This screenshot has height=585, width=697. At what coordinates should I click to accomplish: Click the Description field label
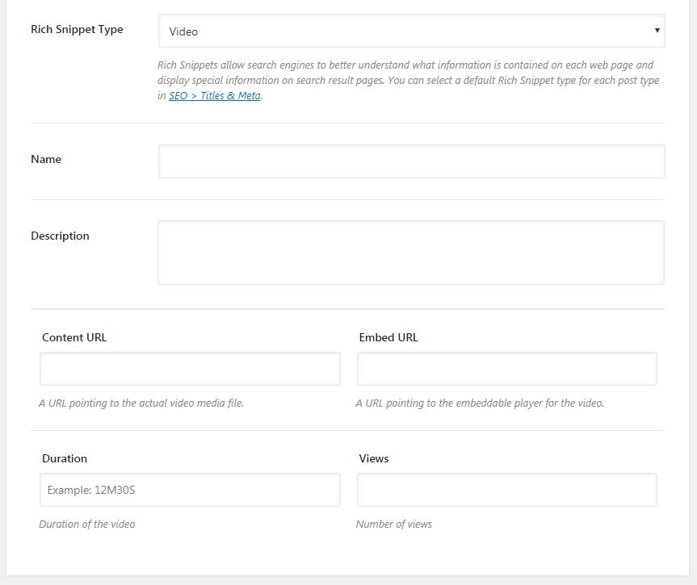60,236
